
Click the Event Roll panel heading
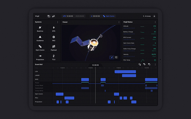pos(39,65)
